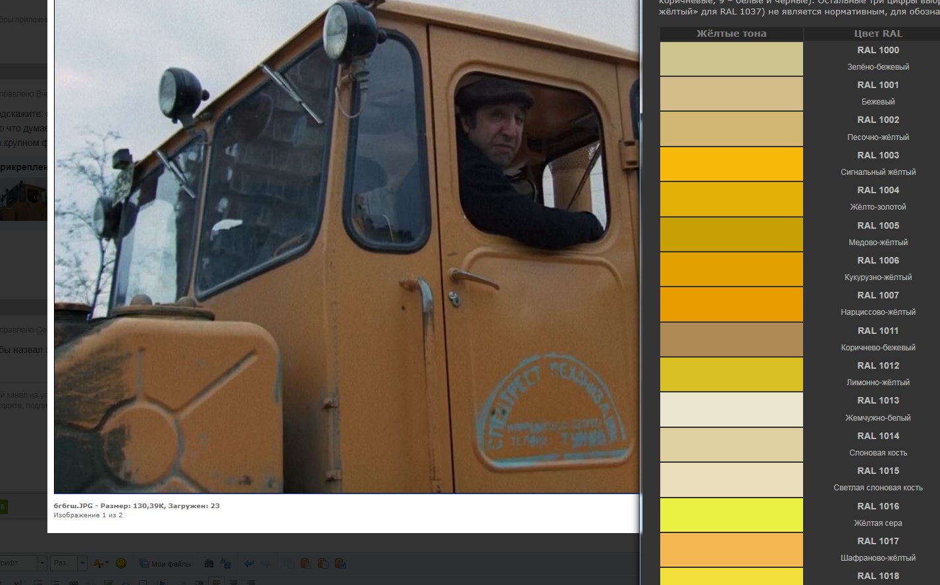The width and height of the screenshot is (940, 585).
Task: Open the attached tractor thumbnail in the post
Action: [23, 200]
